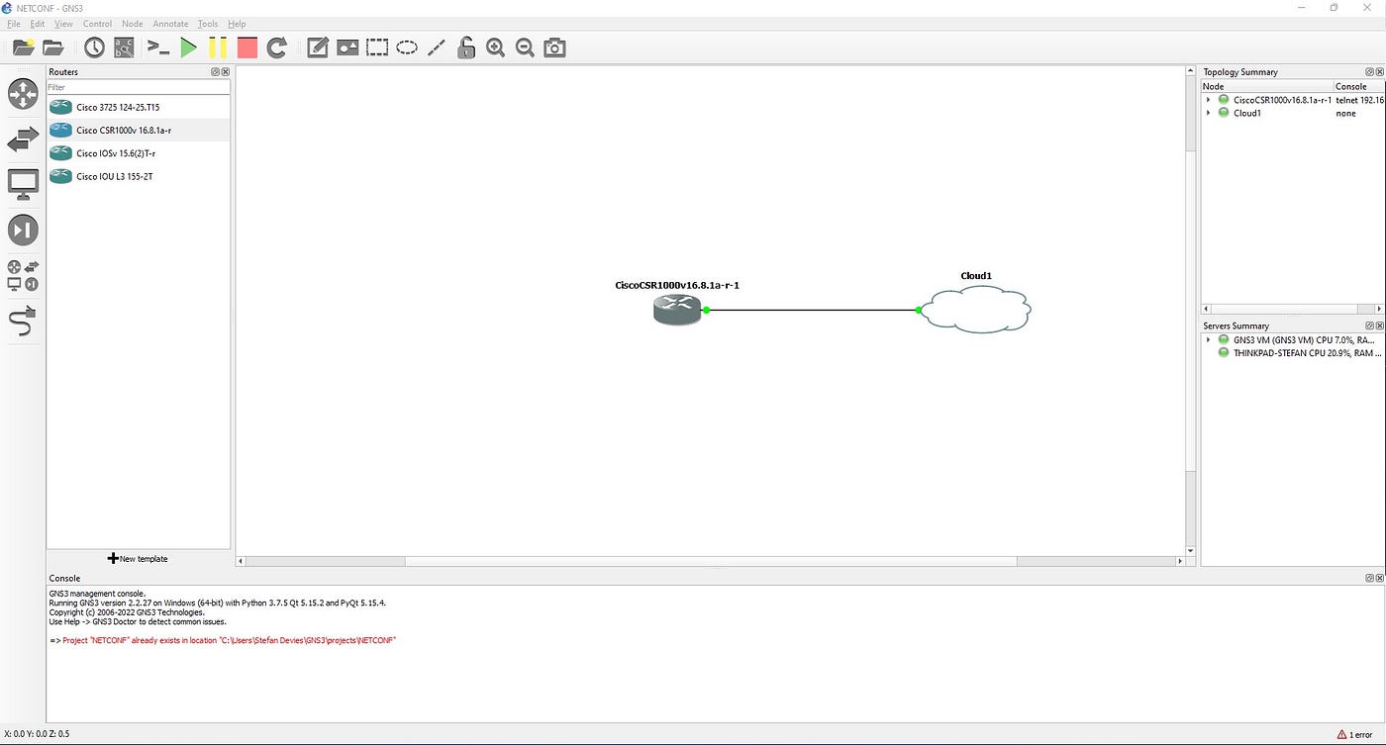Image resolution: width=1386 pixels, height=745 pixels.
Task: Click the Topology Summary horizontal scrollbar
Action: click(x=1292, y=310)
